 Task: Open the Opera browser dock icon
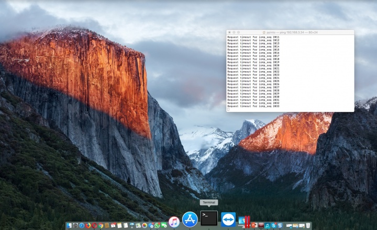point(94,226)
